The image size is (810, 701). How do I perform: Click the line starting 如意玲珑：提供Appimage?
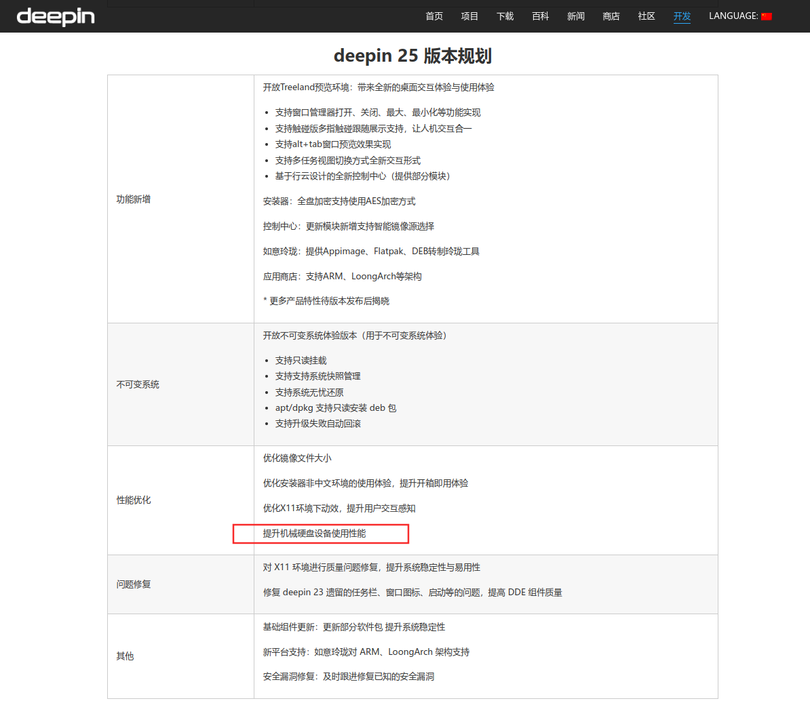pyautogui.click(x=372, y=252)
